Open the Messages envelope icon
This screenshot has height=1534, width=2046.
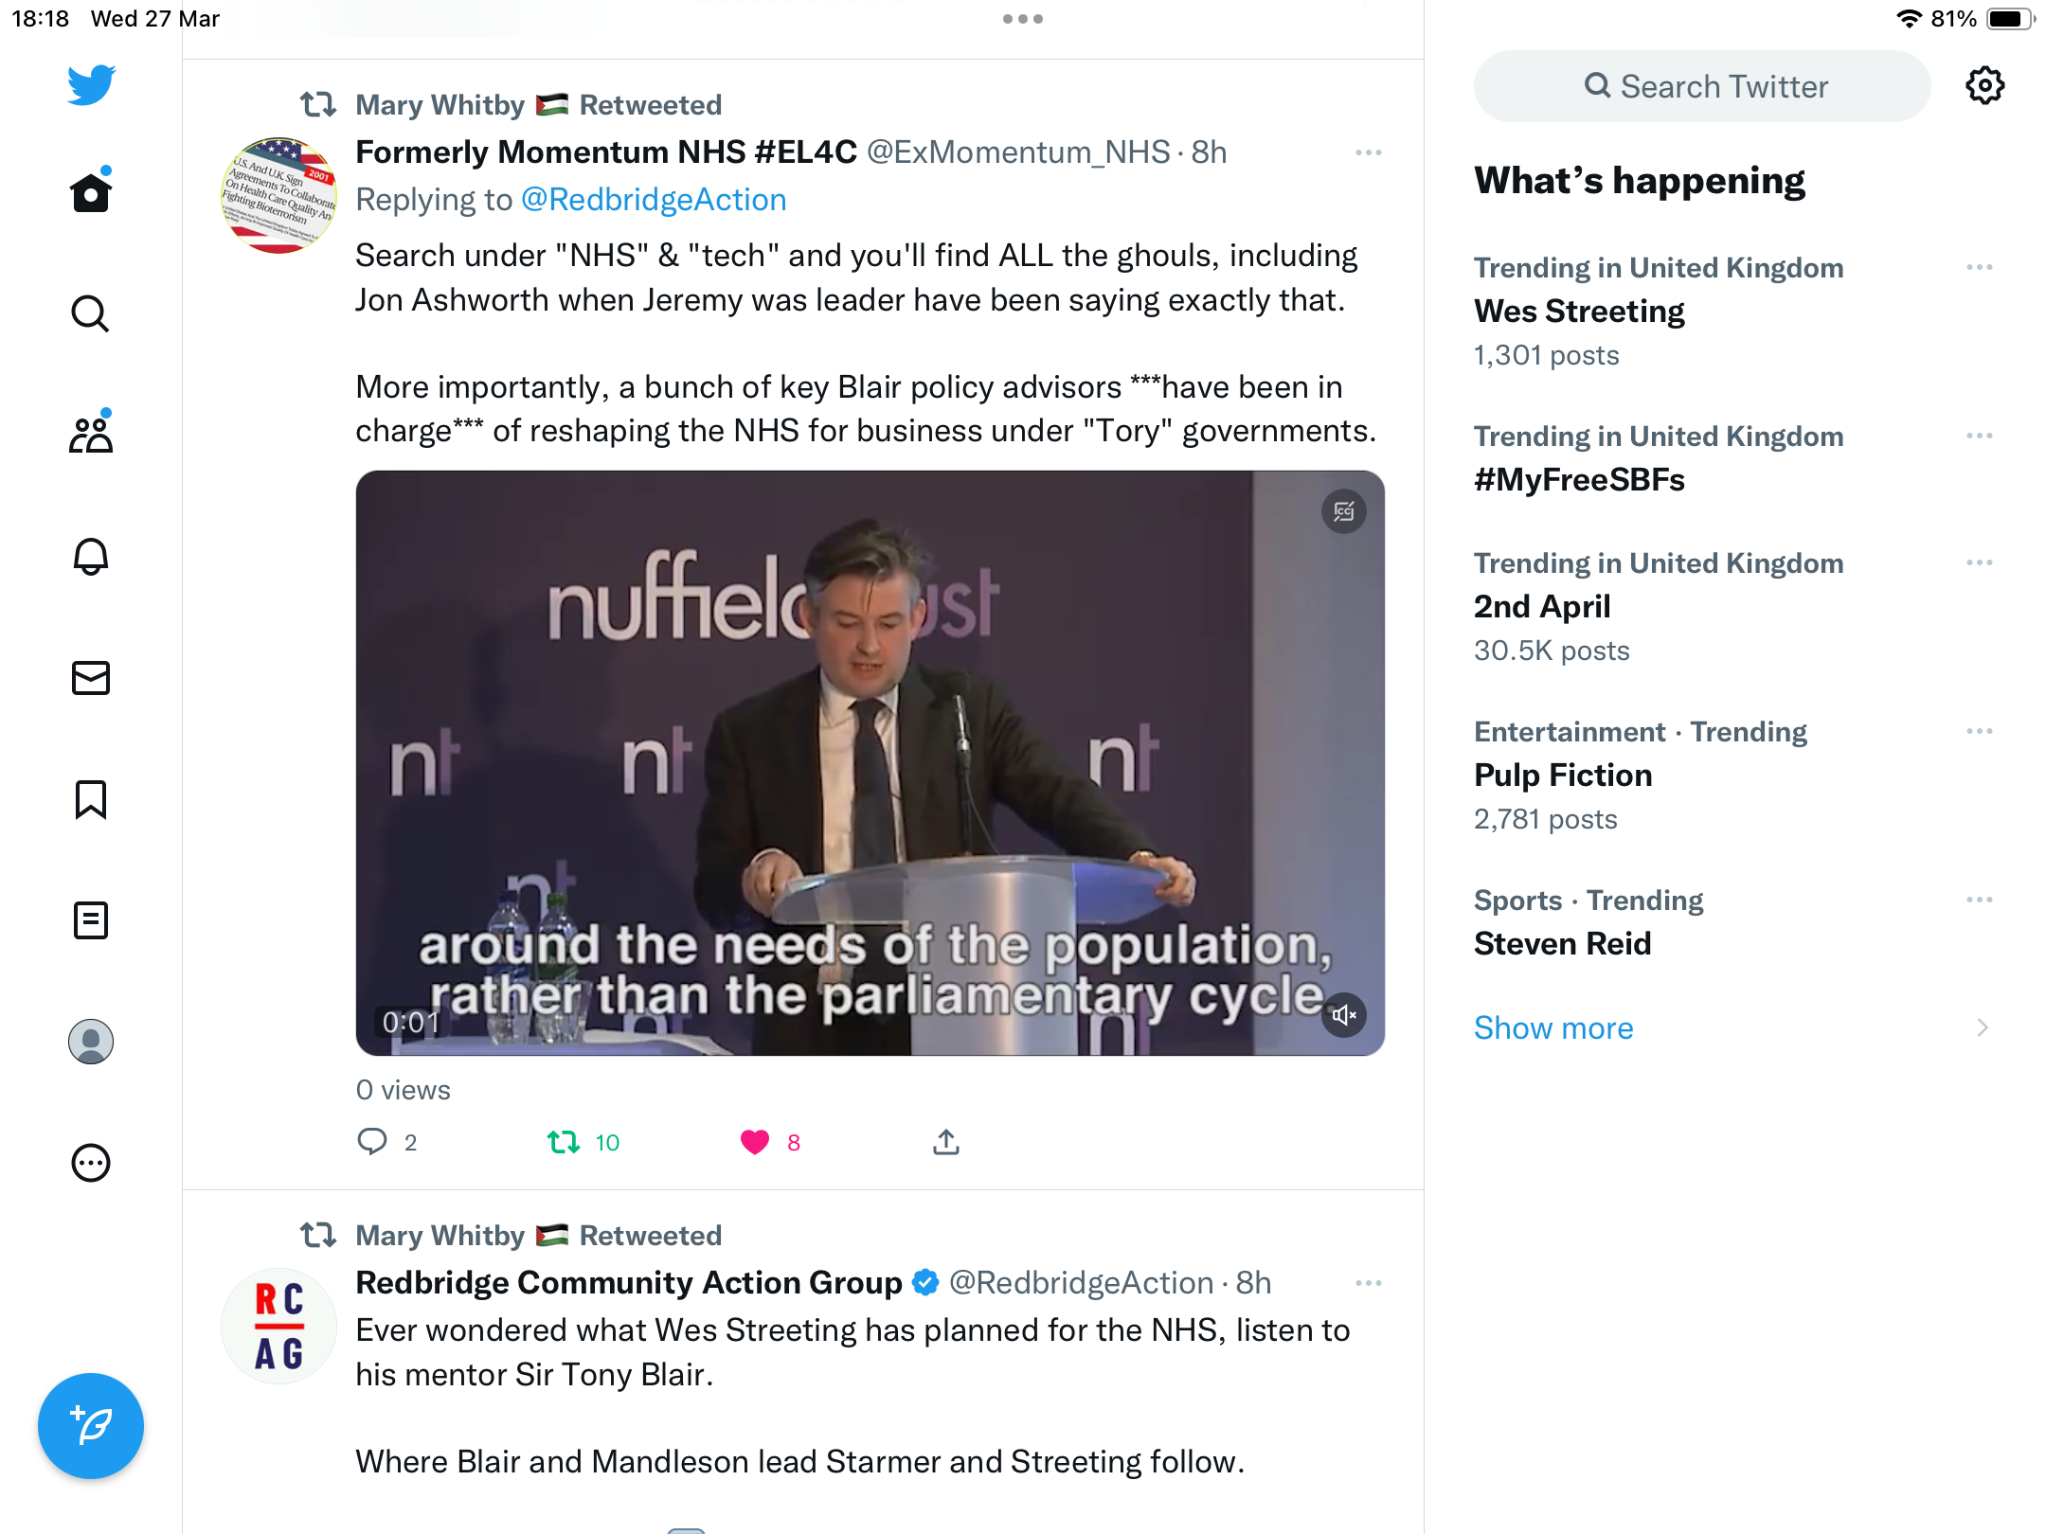coord(91,678)
